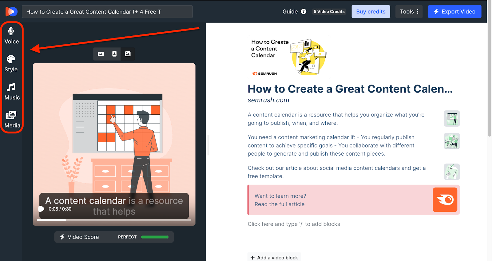The width and height of the screenshot is (492, 261).
Task: Select the square aspect ratio icon
Action: coord(128,54)
